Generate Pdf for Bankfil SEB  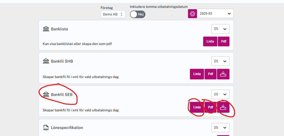(210, 107)
